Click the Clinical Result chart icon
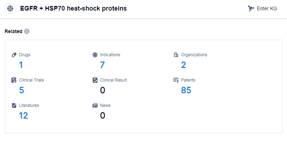 coord(95,80)
